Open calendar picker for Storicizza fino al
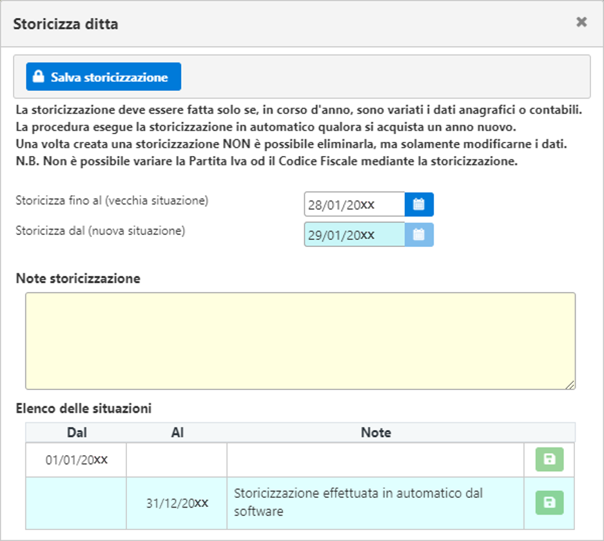Viewport: 604px width, 541px height. 419,204
